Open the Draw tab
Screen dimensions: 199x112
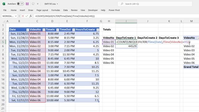[30, 10]
